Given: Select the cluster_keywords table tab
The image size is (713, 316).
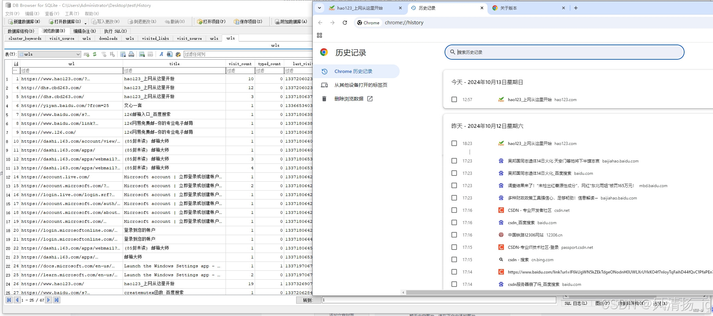Looking at the screenshot, I should 25,38.
